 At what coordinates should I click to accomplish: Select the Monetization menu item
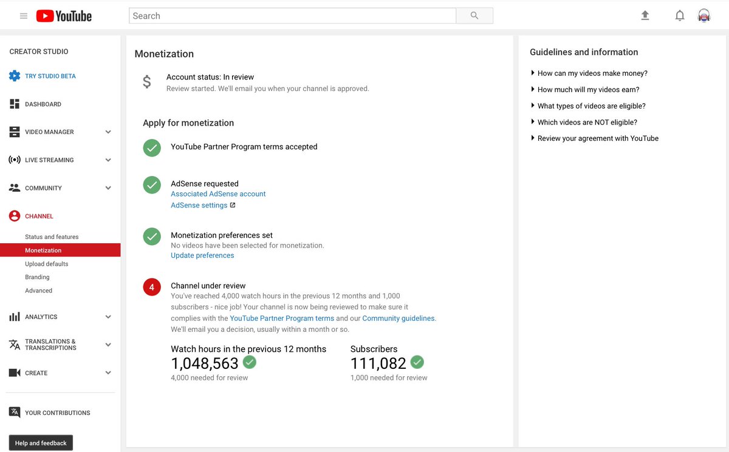point(60,250)
